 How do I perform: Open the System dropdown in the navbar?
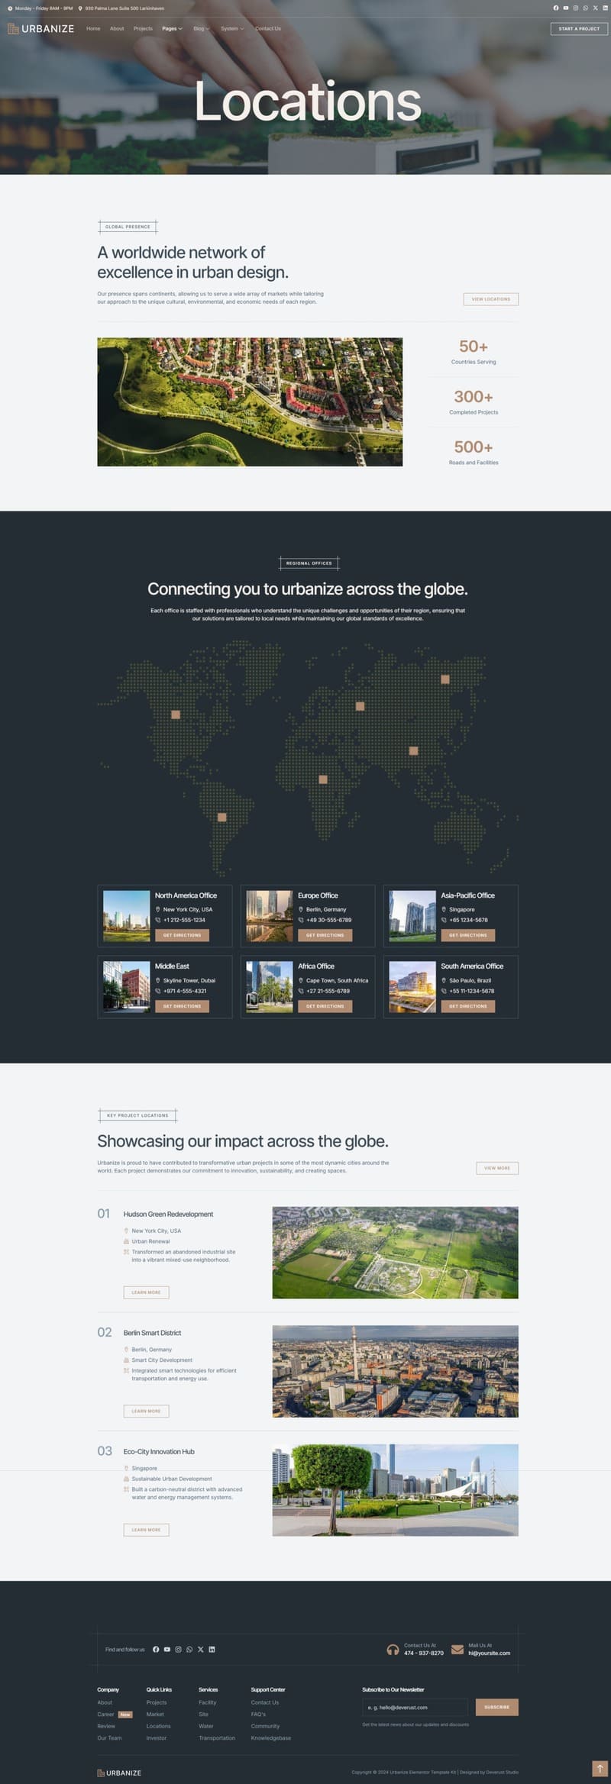click(232, 29)
